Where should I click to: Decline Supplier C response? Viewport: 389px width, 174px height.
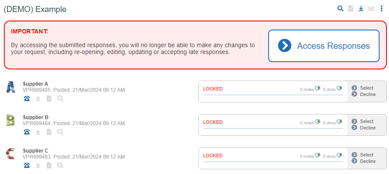click(364, 161)
